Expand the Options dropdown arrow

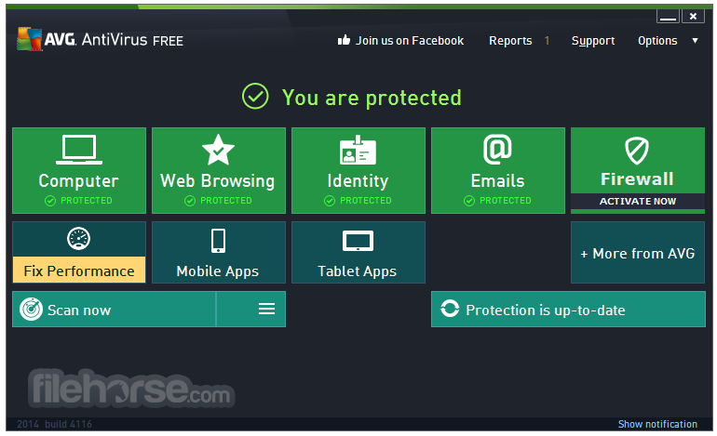[x=695, y=41]
